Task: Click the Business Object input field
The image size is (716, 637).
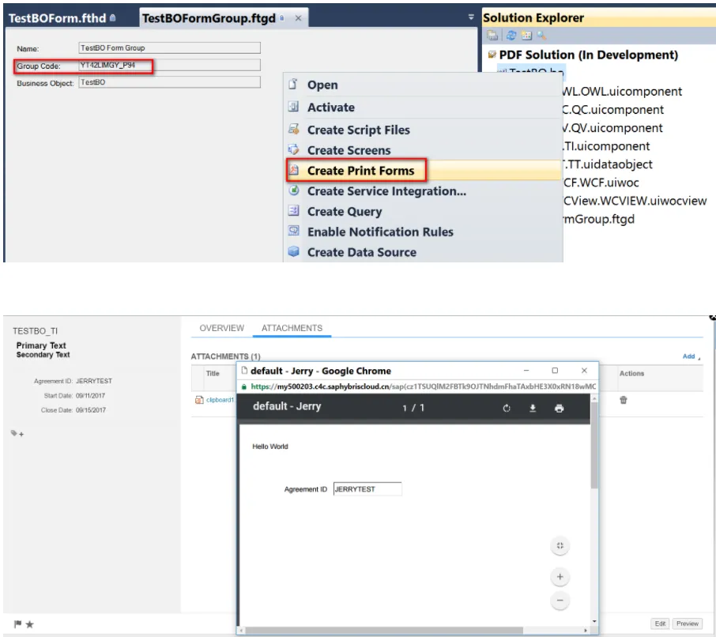Action: click(x=169, y=82)
